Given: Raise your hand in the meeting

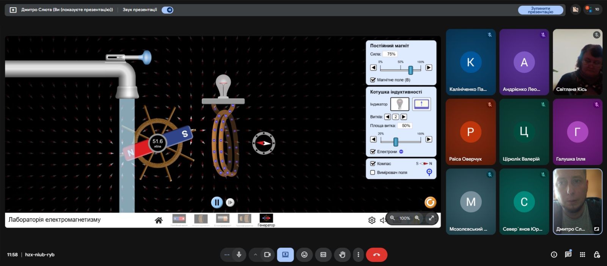Looking at the screenshot, I should point(342,255).
